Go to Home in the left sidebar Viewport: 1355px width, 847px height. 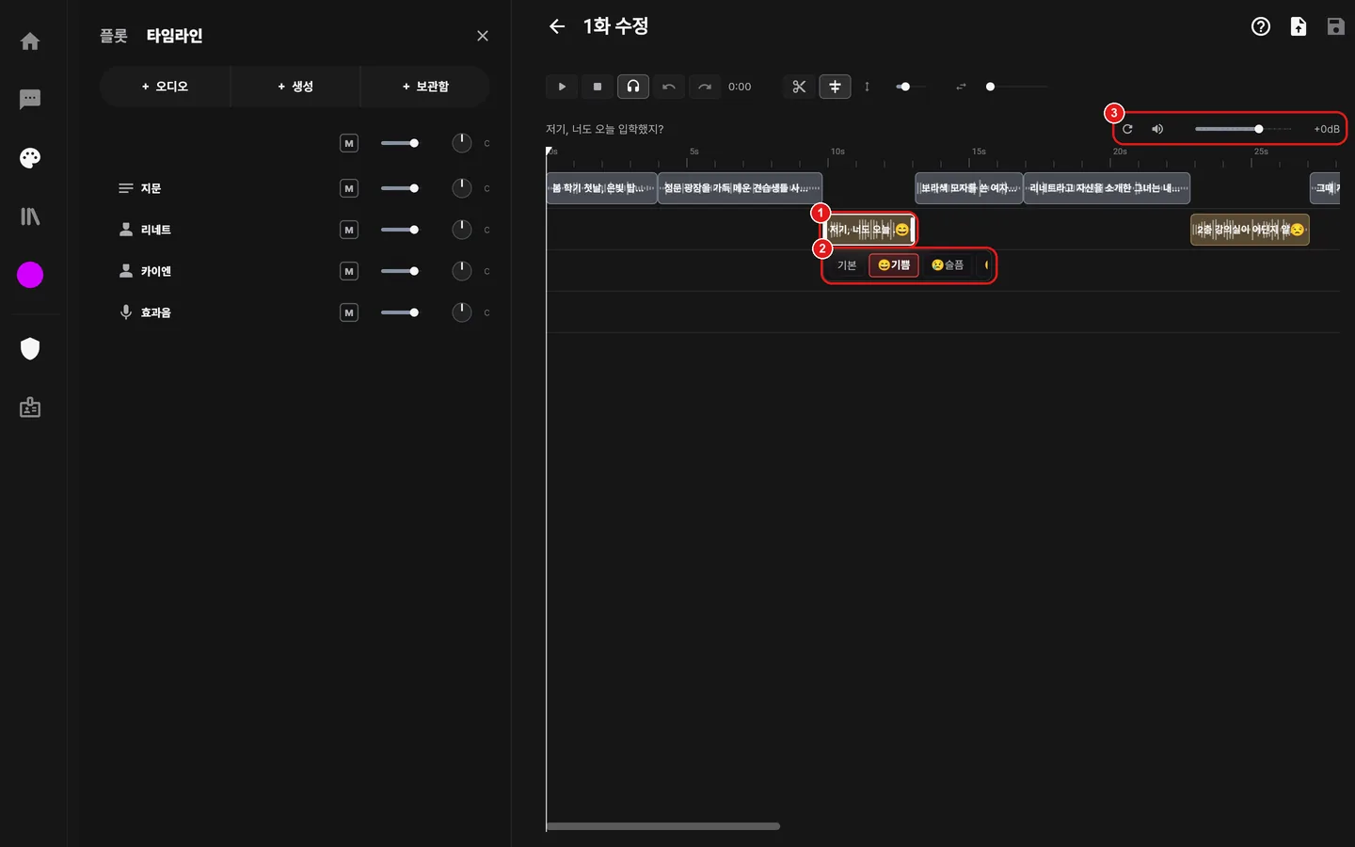coord(30,41)
